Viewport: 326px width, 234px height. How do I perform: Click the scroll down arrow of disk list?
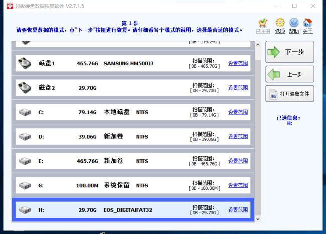pyautogui.click(x=258, y=219)
